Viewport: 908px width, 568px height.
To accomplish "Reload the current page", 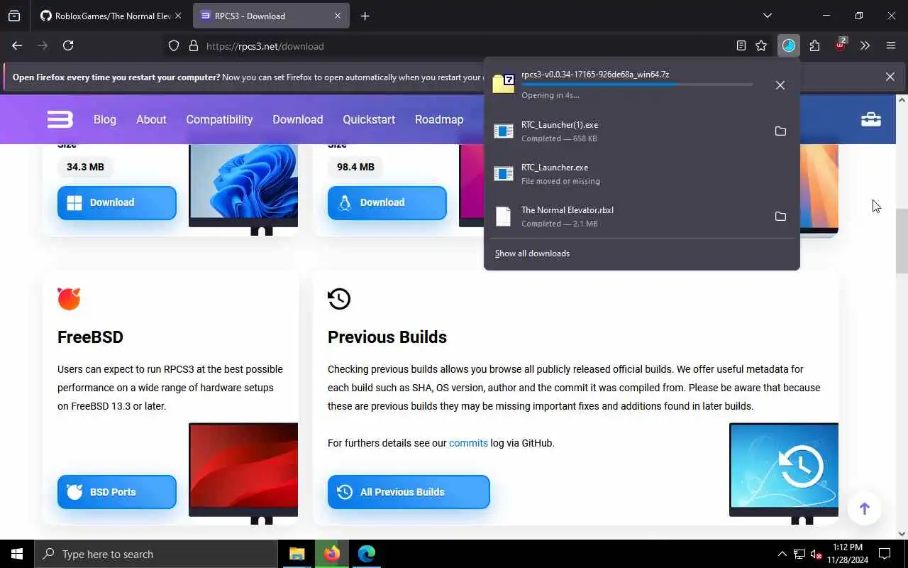I will pos(68,45).
